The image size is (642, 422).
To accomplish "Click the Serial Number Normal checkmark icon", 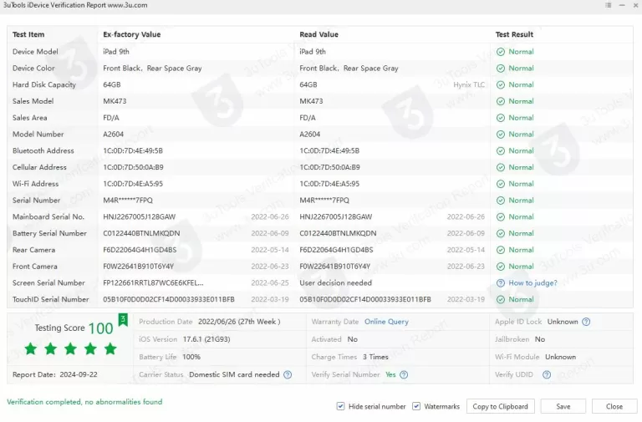I will point(501,201).
